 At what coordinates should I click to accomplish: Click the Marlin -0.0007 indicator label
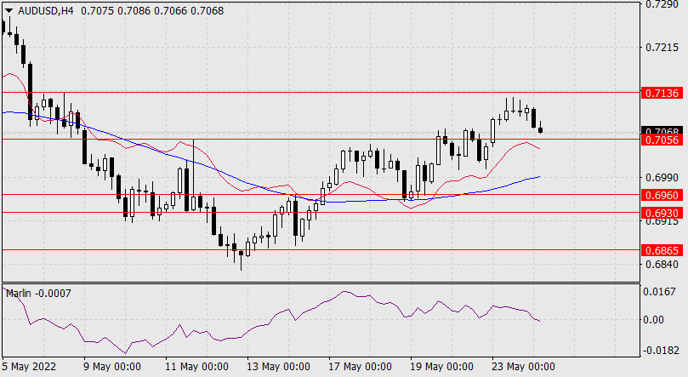point(38,293)
